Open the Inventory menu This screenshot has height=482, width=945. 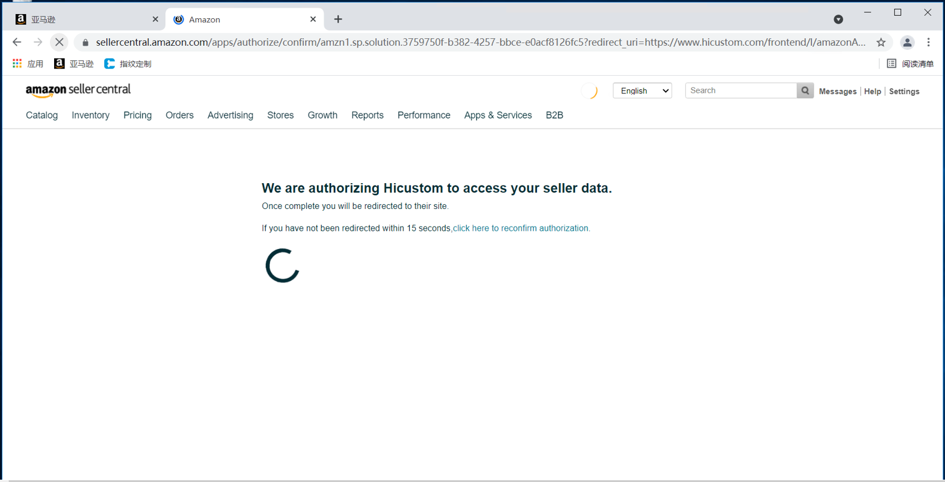coord(91,115)
